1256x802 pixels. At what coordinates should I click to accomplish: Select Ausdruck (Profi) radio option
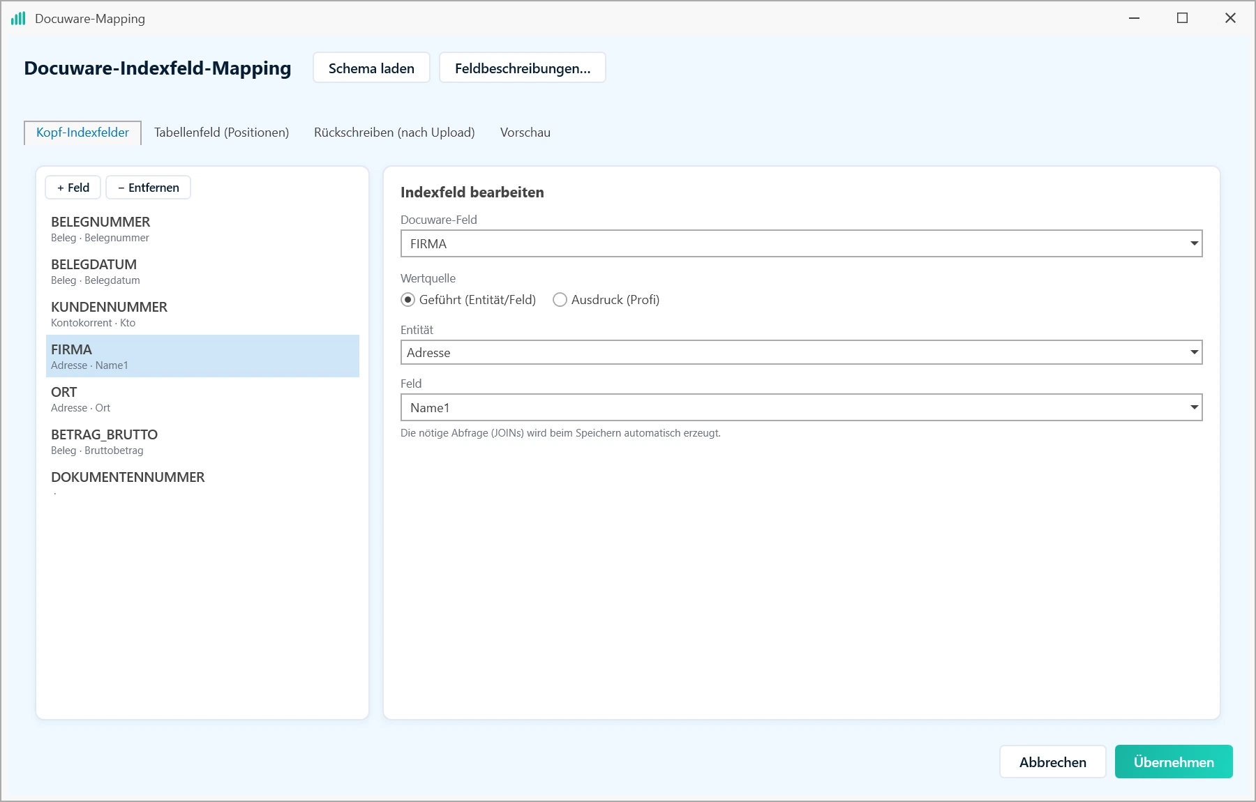click(606, 300)
